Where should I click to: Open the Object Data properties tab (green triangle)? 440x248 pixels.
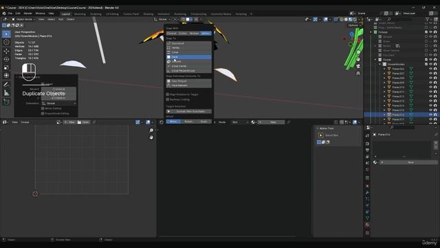(367, 218)
